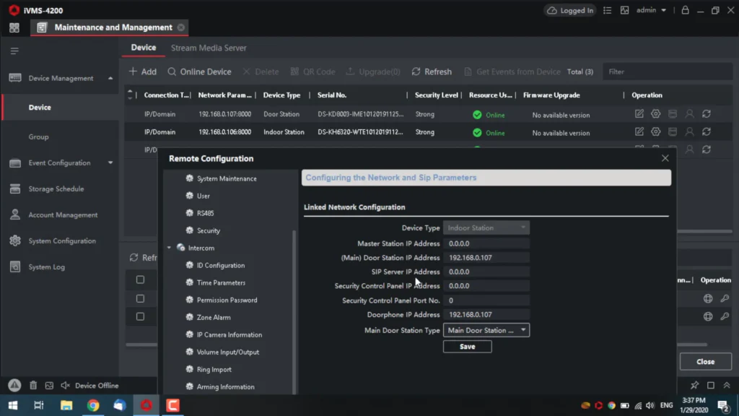View device status of the Door Station

coord(673,114)
